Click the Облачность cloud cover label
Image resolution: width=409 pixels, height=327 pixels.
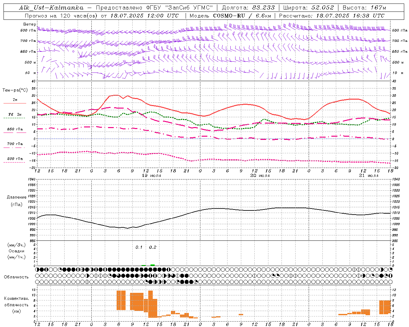16,277
